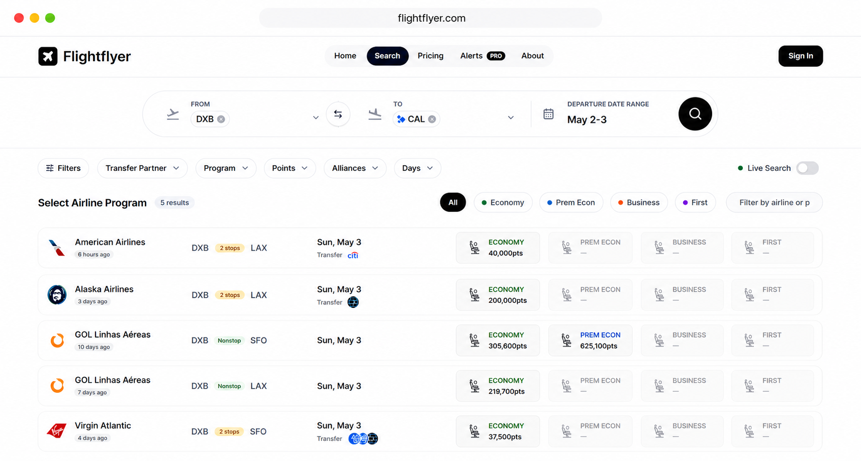Open the About tab

coord(532,56)
